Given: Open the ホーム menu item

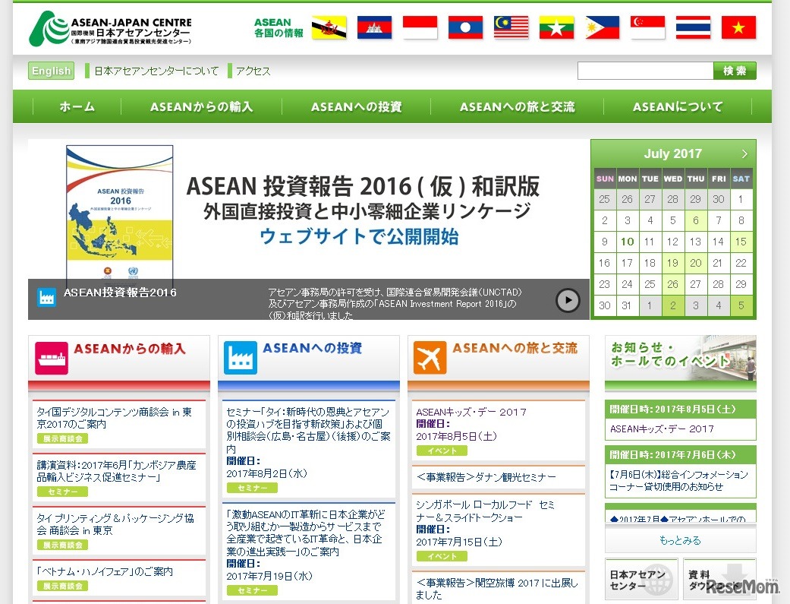Looking at the screenshot, I should coord(77,106).
